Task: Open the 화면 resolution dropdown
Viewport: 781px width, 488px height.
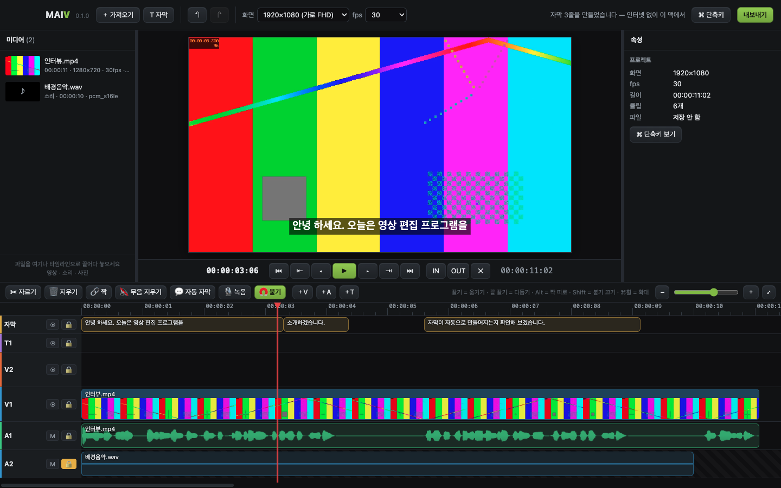Action: tap(303, 15)
